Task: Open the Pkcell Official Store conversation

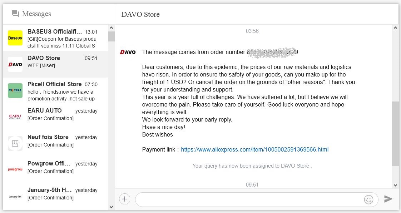Action: (55, 91)
